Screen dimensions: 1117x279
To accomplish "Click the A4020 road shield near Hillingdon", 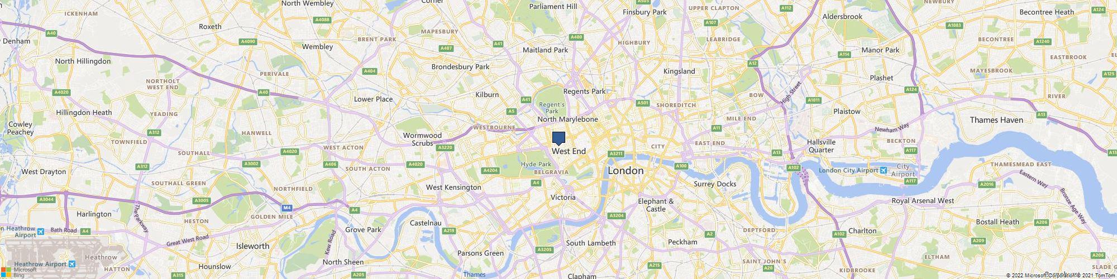I will coord(62,92).
